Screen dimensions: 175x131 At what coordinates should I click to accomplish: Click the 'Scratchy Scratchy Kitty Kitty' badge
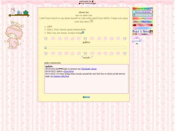143,15
